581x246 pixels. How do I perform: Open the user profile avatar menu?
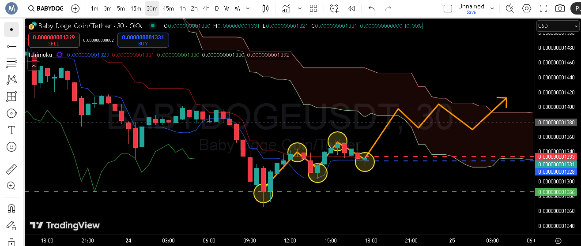click(11, 8)
